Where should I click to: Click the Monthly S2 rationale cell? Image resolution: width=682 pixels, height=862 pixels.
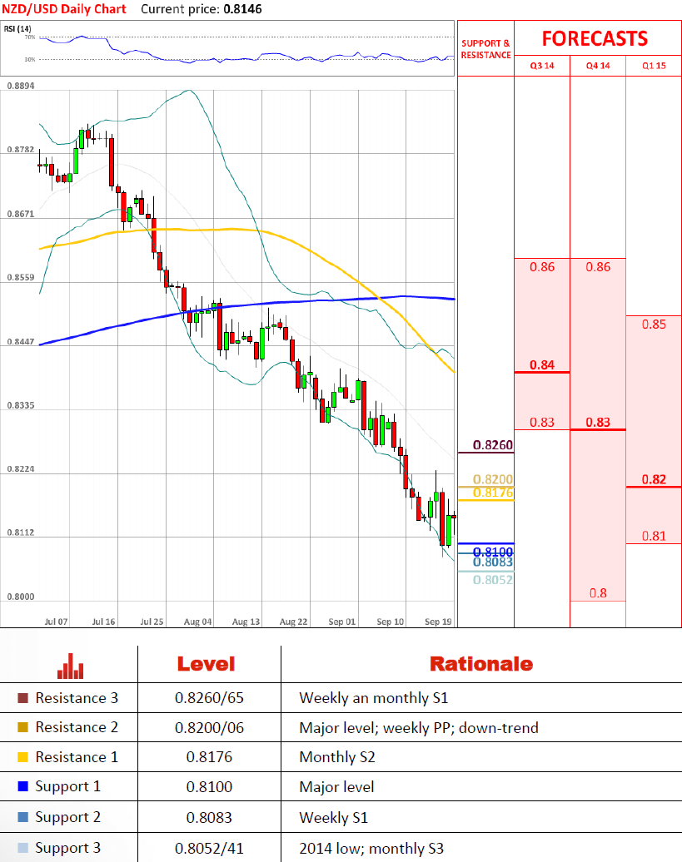point(336,757)
